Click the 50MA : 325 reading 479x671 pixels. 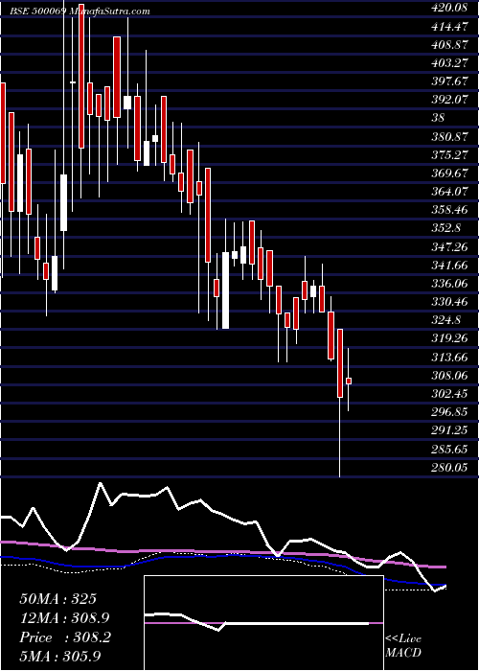point(57,599)
